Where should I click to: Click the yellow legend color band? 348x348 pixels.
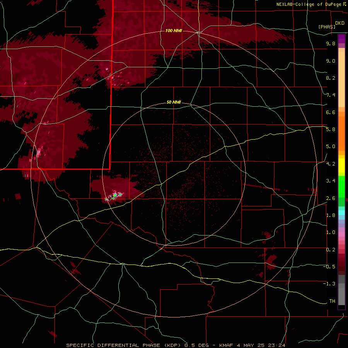click(341, 165)
